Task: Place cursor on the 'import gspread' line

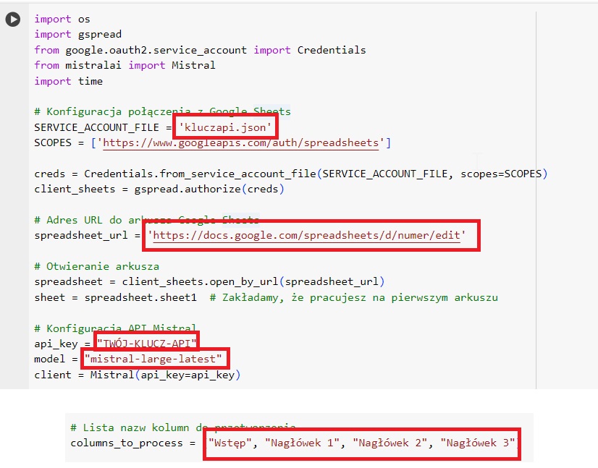Action: [x=77, y=35]
